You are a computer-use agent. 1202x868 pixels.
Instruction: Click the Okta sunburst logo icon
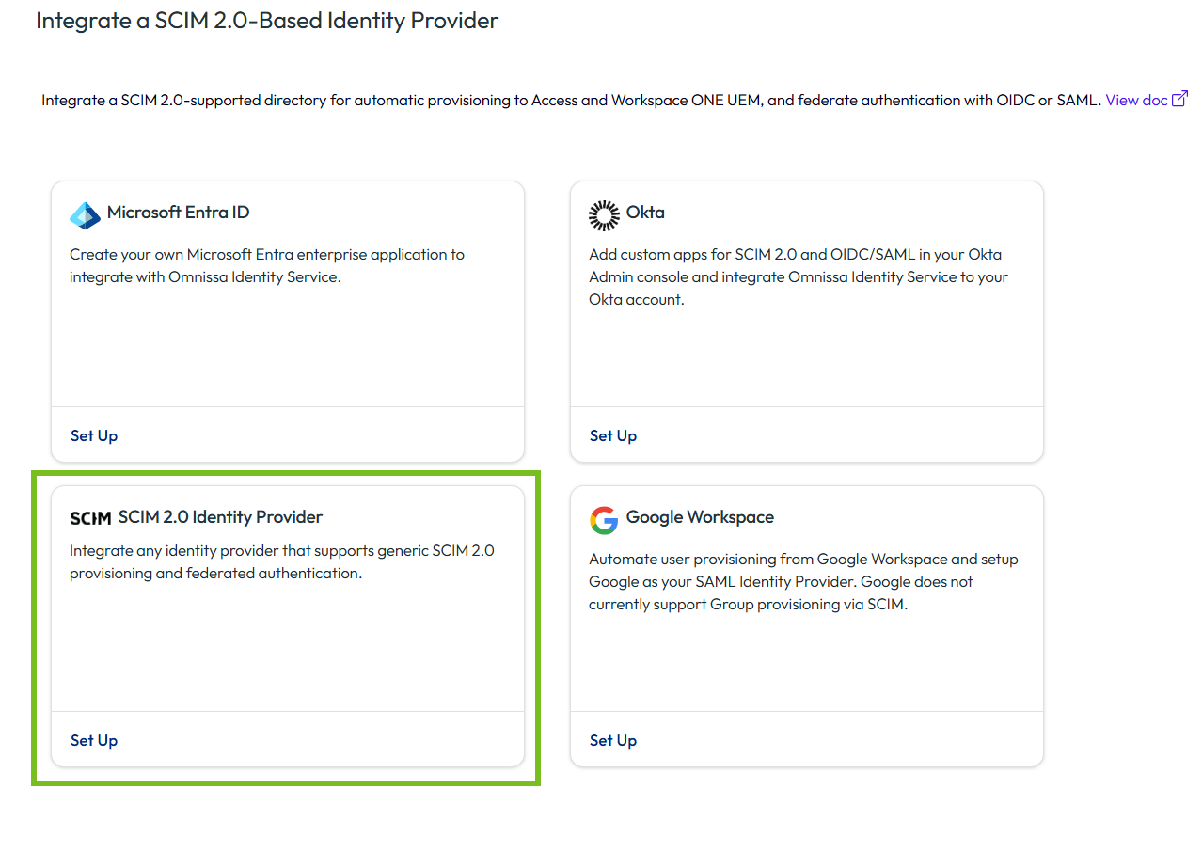click(x=604, y=215)
